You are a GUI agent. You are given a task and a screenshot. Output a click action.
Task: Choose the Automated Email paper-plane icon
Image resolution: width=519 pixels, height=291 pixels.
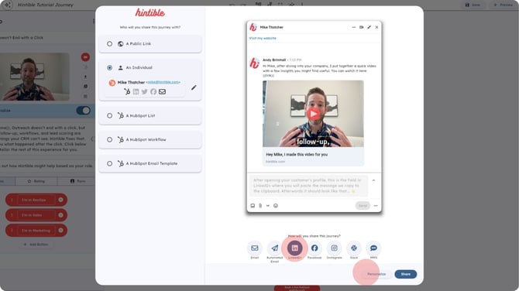[275, 248]
